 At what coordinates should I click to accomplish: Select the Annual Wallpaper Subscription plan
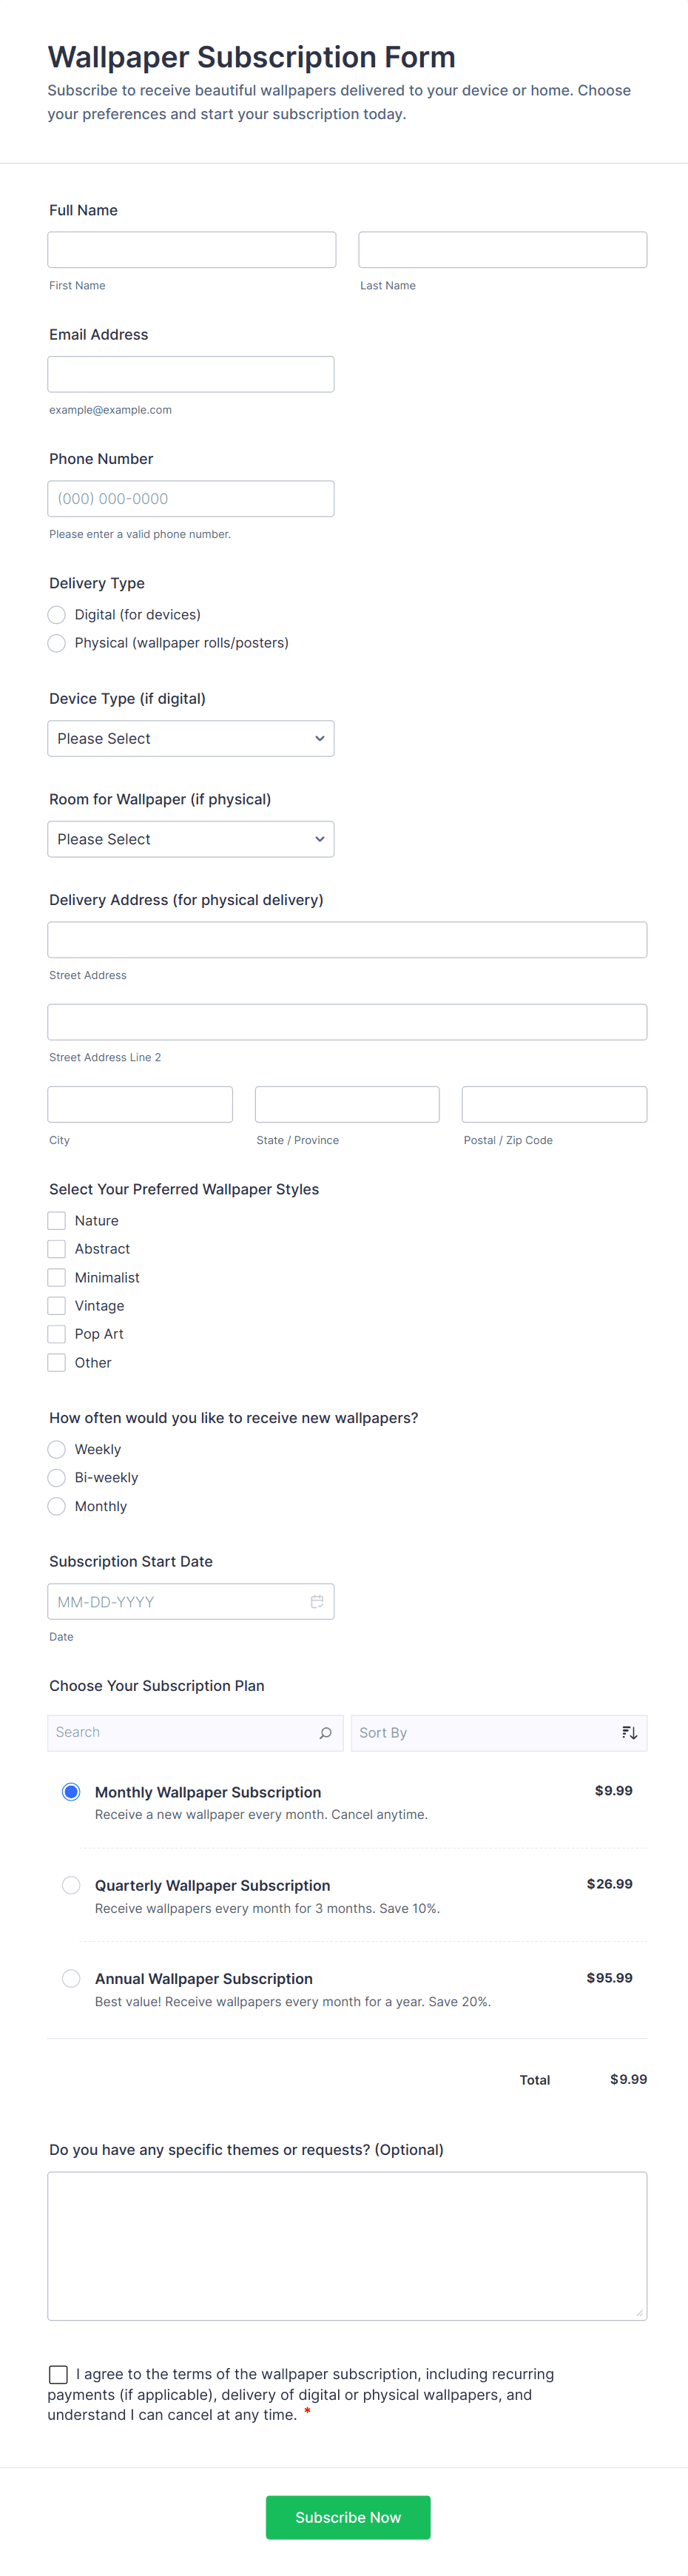click(71, 1978)
